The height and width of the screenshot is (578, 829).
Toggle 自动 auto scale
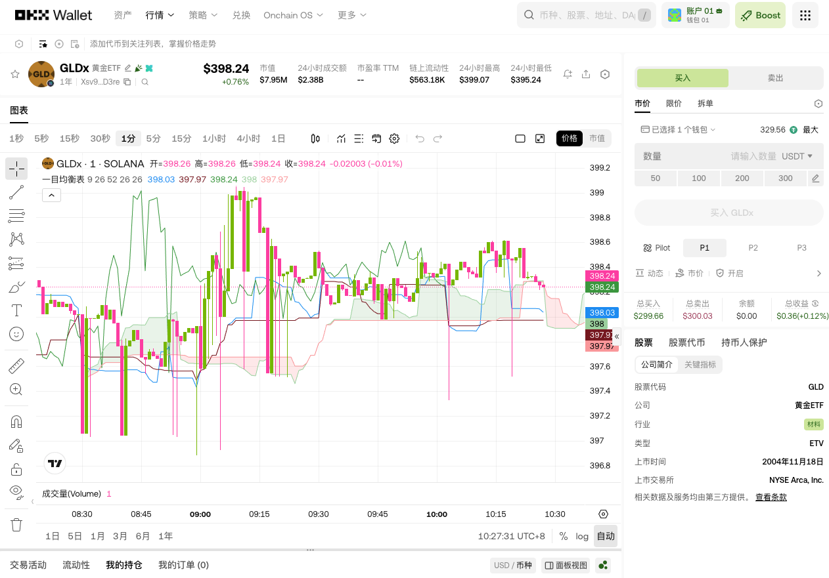[x=606, y=536]
